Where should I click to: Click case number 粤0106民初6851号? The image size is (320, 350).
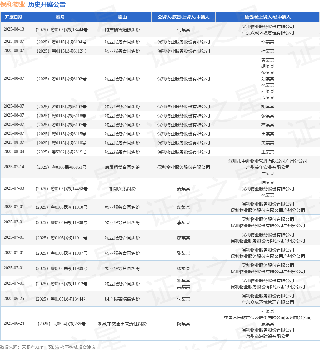(x=62, y=167)
